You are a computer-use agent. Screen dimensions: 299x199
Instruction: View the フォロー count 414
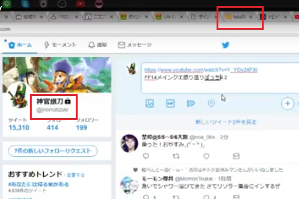pos(52,127)
